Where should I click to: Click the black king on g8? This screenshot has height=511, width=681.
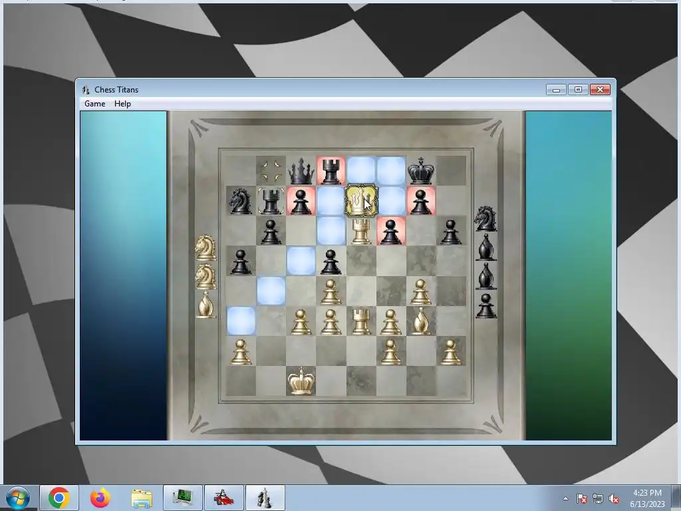[x=420, y=171]
